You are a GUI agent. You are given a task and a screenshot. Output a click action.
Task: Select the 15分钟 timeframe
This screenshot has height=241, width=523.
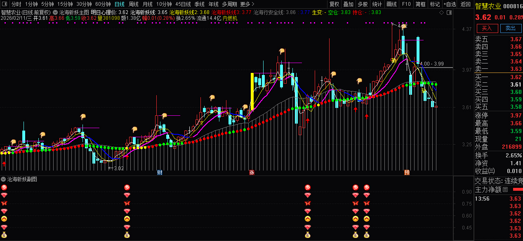click(x=65, y=4)
